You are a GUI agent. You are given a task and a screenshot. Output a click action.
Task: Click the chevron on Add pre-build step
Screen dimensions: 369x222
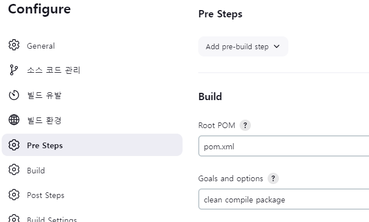point(277,46)
